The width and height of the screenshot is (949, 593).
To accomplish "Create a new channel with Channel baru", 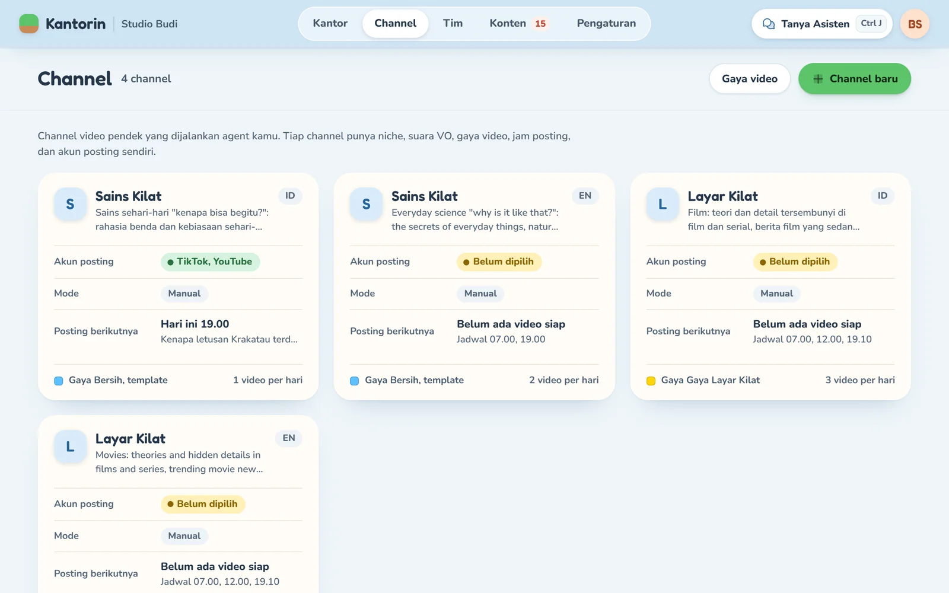I will 855,79.
